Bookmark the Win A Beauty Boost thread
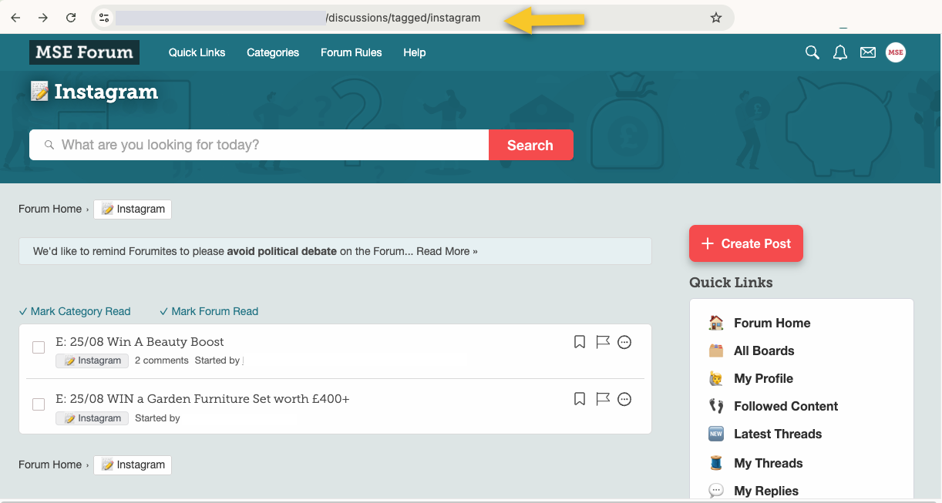Viewport: 942px width, 503px height. [x=580, y=342]
